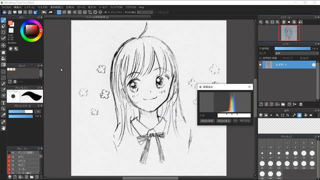Click キャンセル (Cancel) in line extraction dialog
The width and height of the screenshot is (320, 180).
point(244,121)
